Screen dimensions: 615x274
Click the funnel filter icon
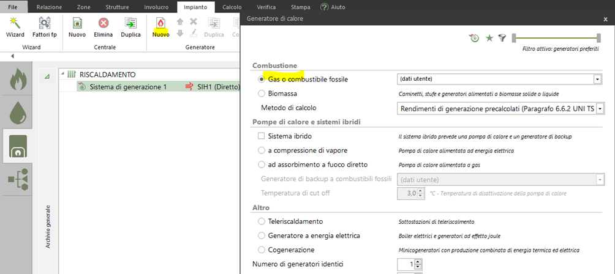coord(502,38)
